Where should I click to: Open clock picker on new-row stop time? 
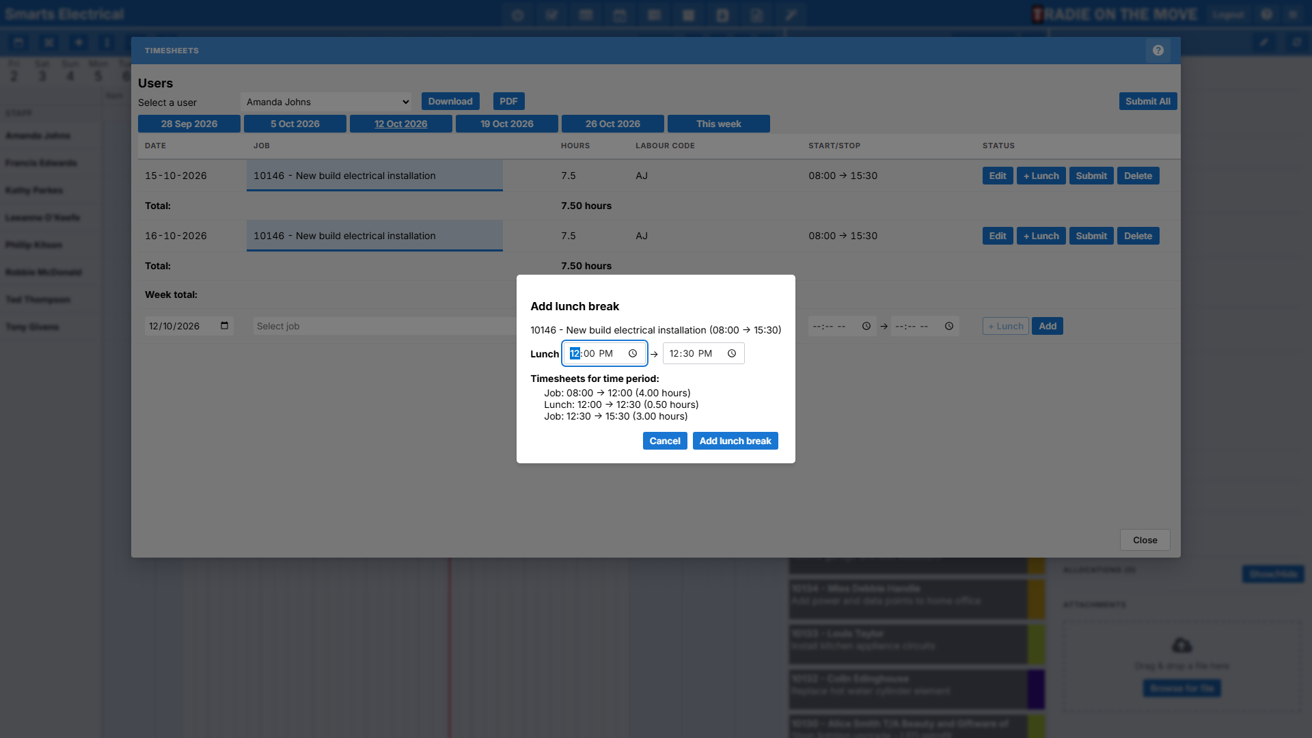[x=949, y=326]
